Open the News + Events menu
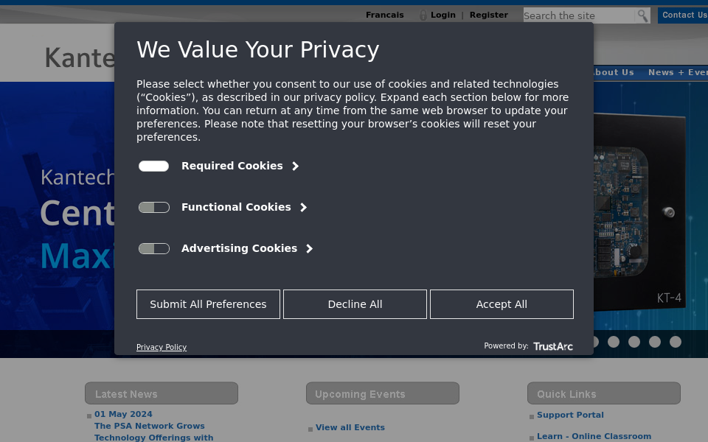 678,72
